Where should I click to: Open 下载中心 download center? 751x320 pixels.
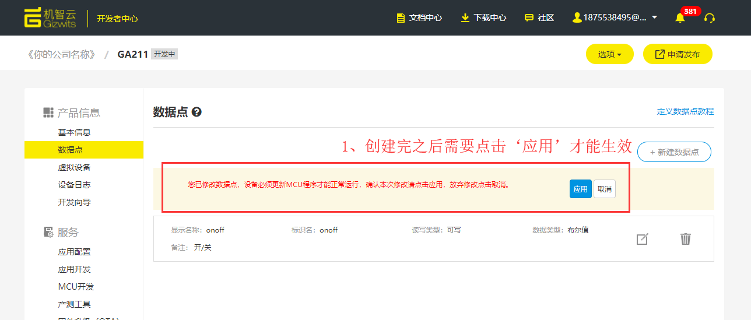coord(483,17)
